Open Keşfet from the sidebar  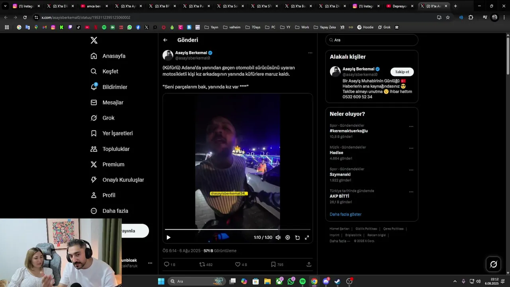tap(104, 71)
